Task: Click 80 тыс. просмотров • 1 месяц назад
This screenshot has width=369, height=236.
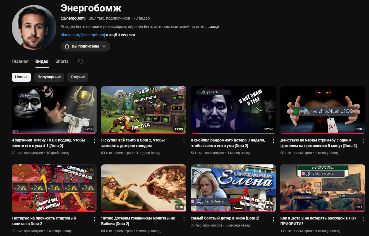Action: (309, 153)
